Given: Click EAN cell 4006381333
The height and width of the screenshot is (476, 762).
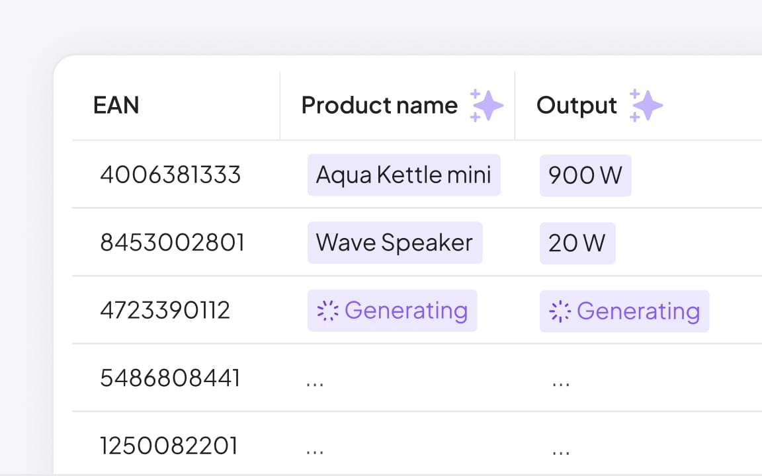Looking at the screenshot, I should pos(170,175).
